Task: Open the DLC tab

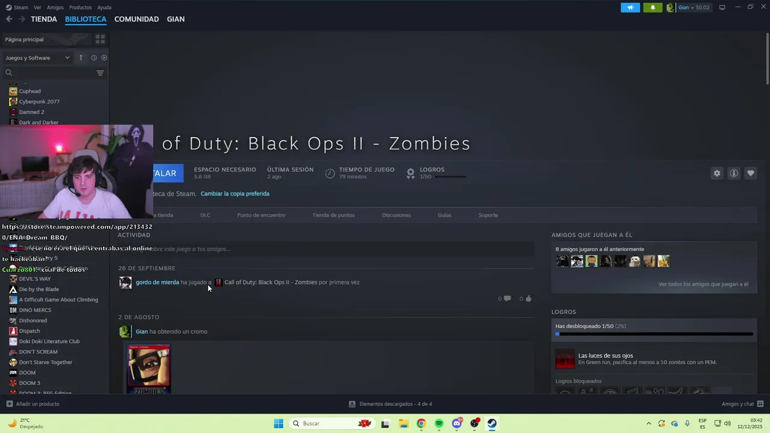Action: [x=205, y=215]
